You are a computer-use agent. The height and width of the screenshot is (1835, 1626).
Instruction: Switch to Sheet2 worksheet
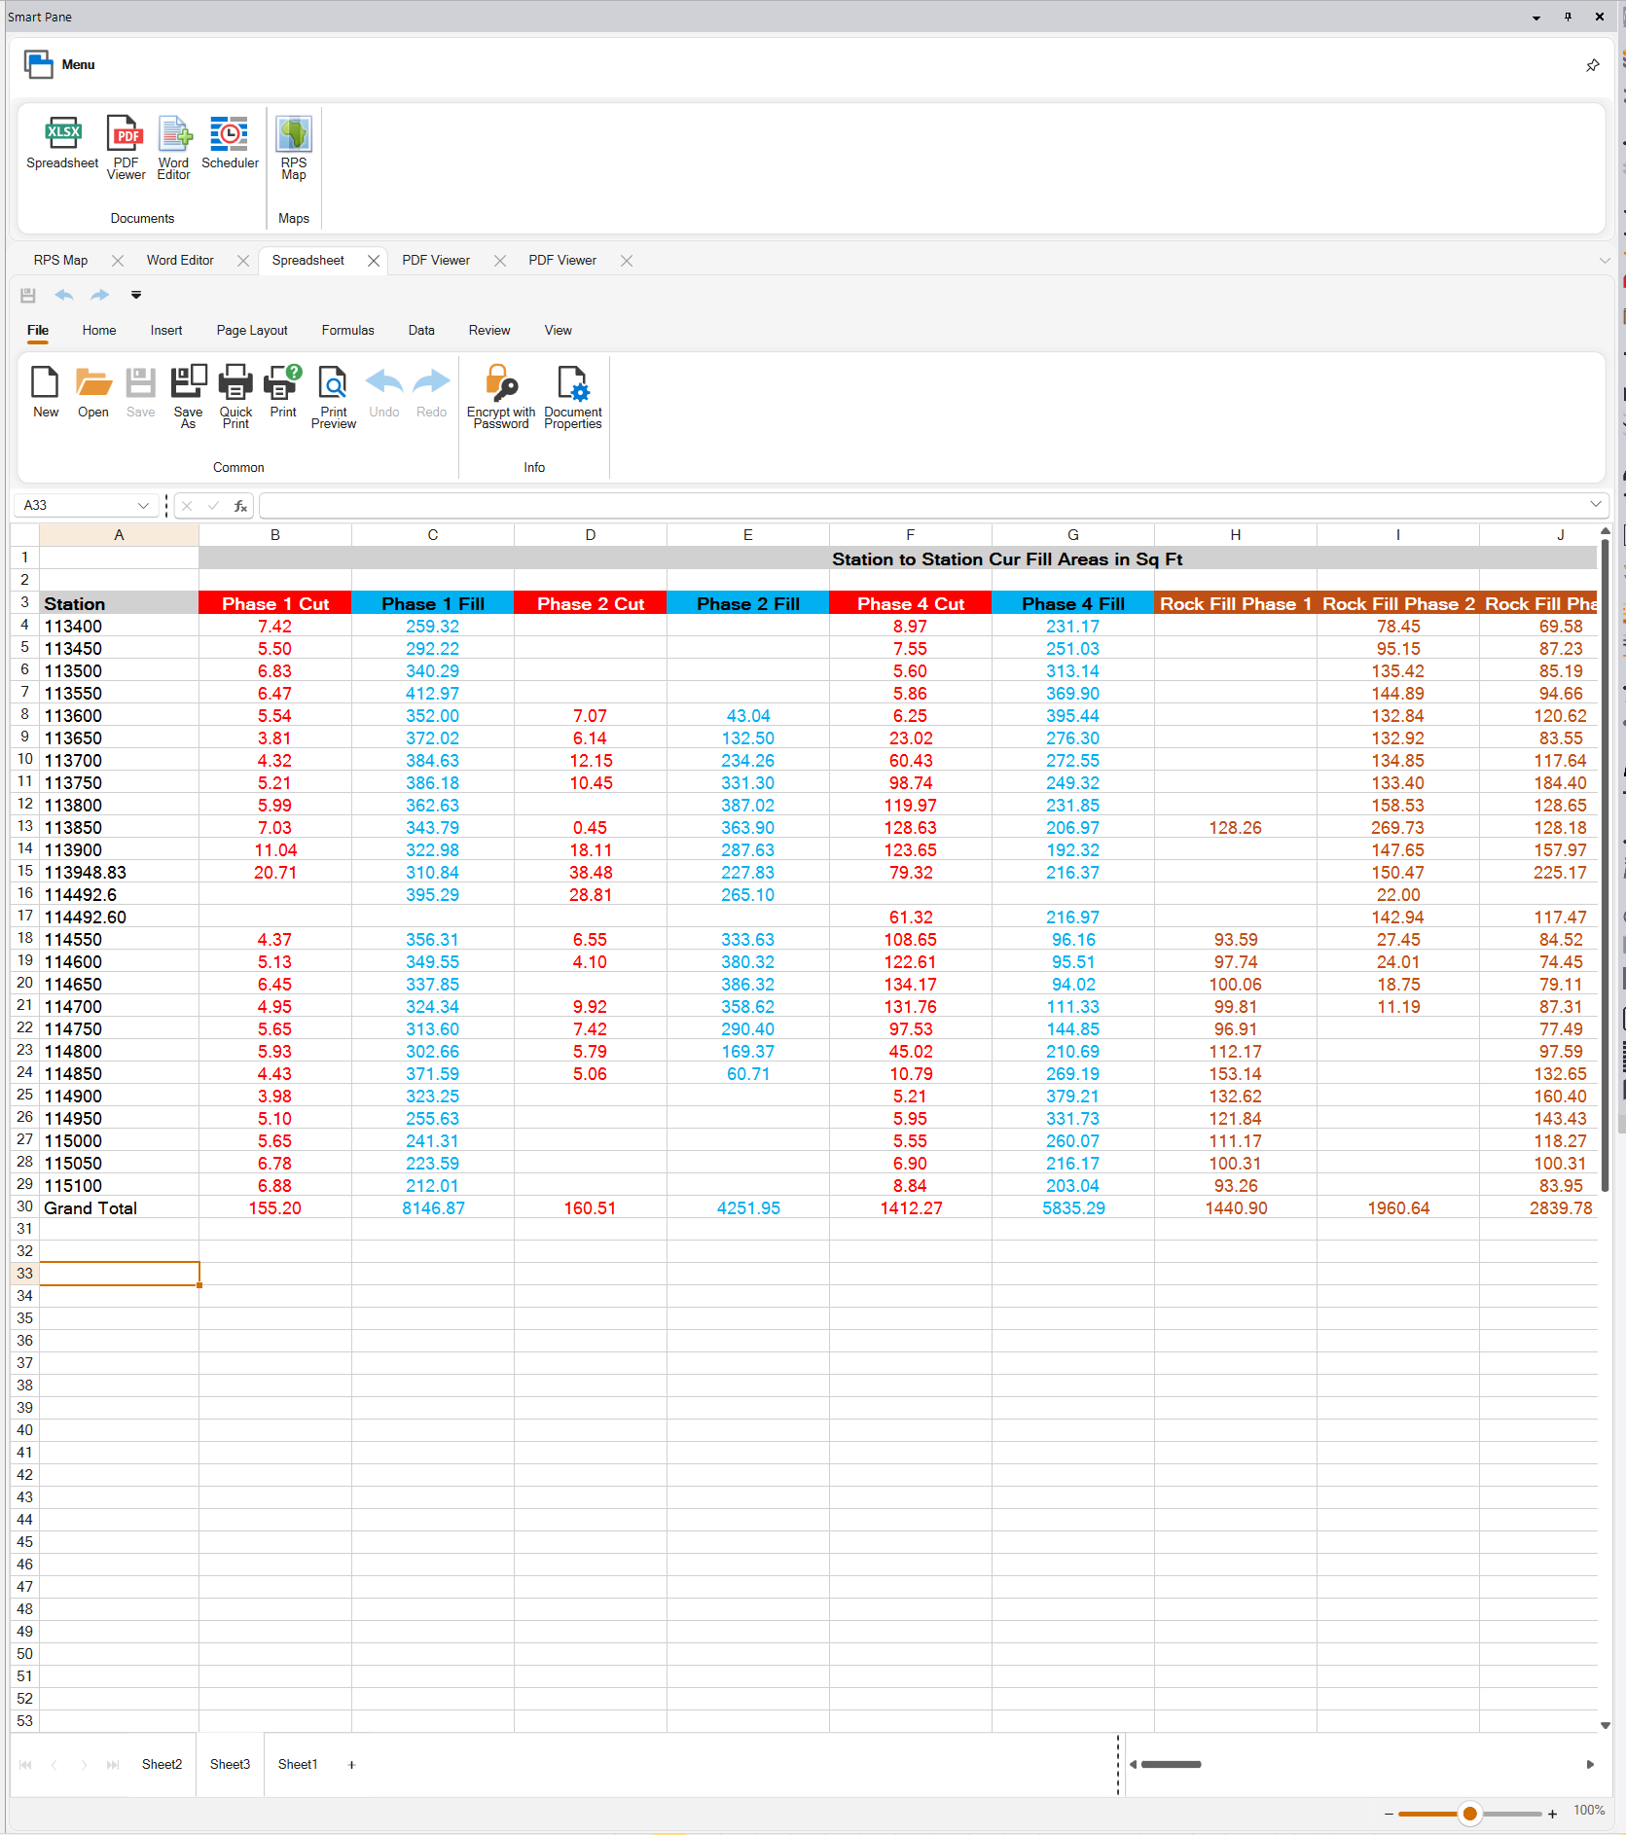162,1764
